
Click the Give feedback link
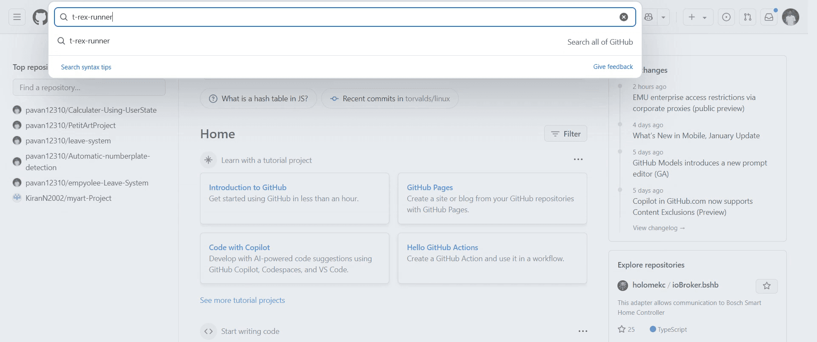pos(613,67)
